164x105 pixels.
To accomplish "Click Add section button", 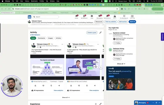I will [123, 22].
